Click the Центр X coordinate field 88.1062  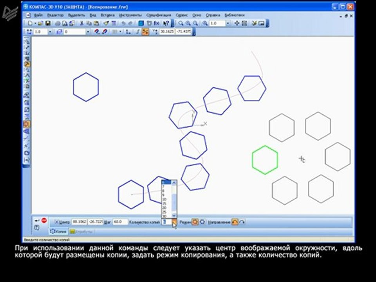click(80, 222)
